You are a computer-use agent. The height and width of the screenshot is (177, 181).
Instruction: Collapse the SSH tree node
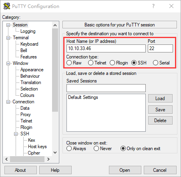pos(16,134)
